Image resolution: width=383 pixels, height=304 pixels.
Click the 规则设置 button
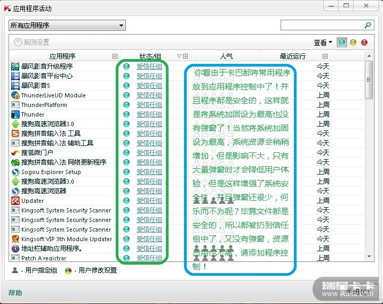[x=31, y=42]
